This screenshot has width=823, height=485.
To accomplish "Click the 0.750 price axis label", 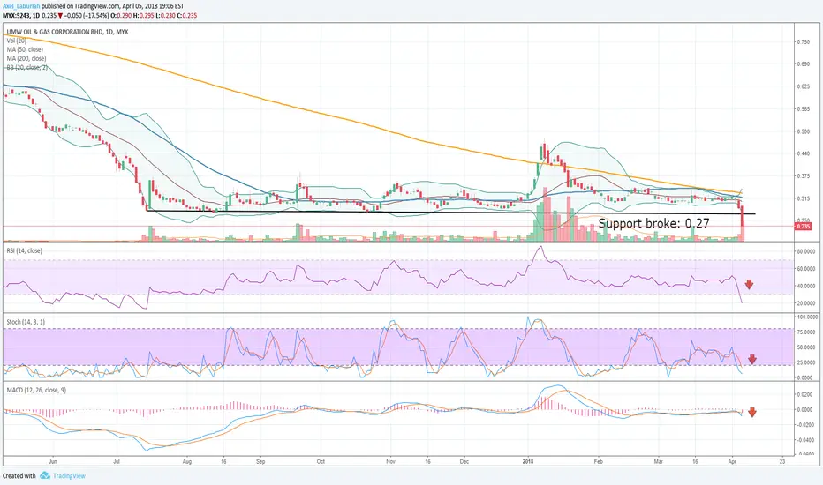I will tap(803, 41).
